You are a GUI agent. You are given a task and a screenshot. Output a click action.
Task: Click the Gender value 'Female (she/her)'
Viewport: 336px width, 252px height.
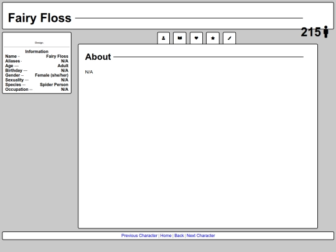pyautogui.click(x=52, y=75)
